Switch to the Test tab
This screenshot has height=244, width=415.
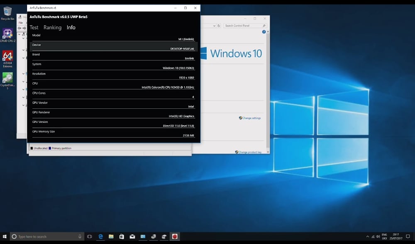tap(34, 28)
